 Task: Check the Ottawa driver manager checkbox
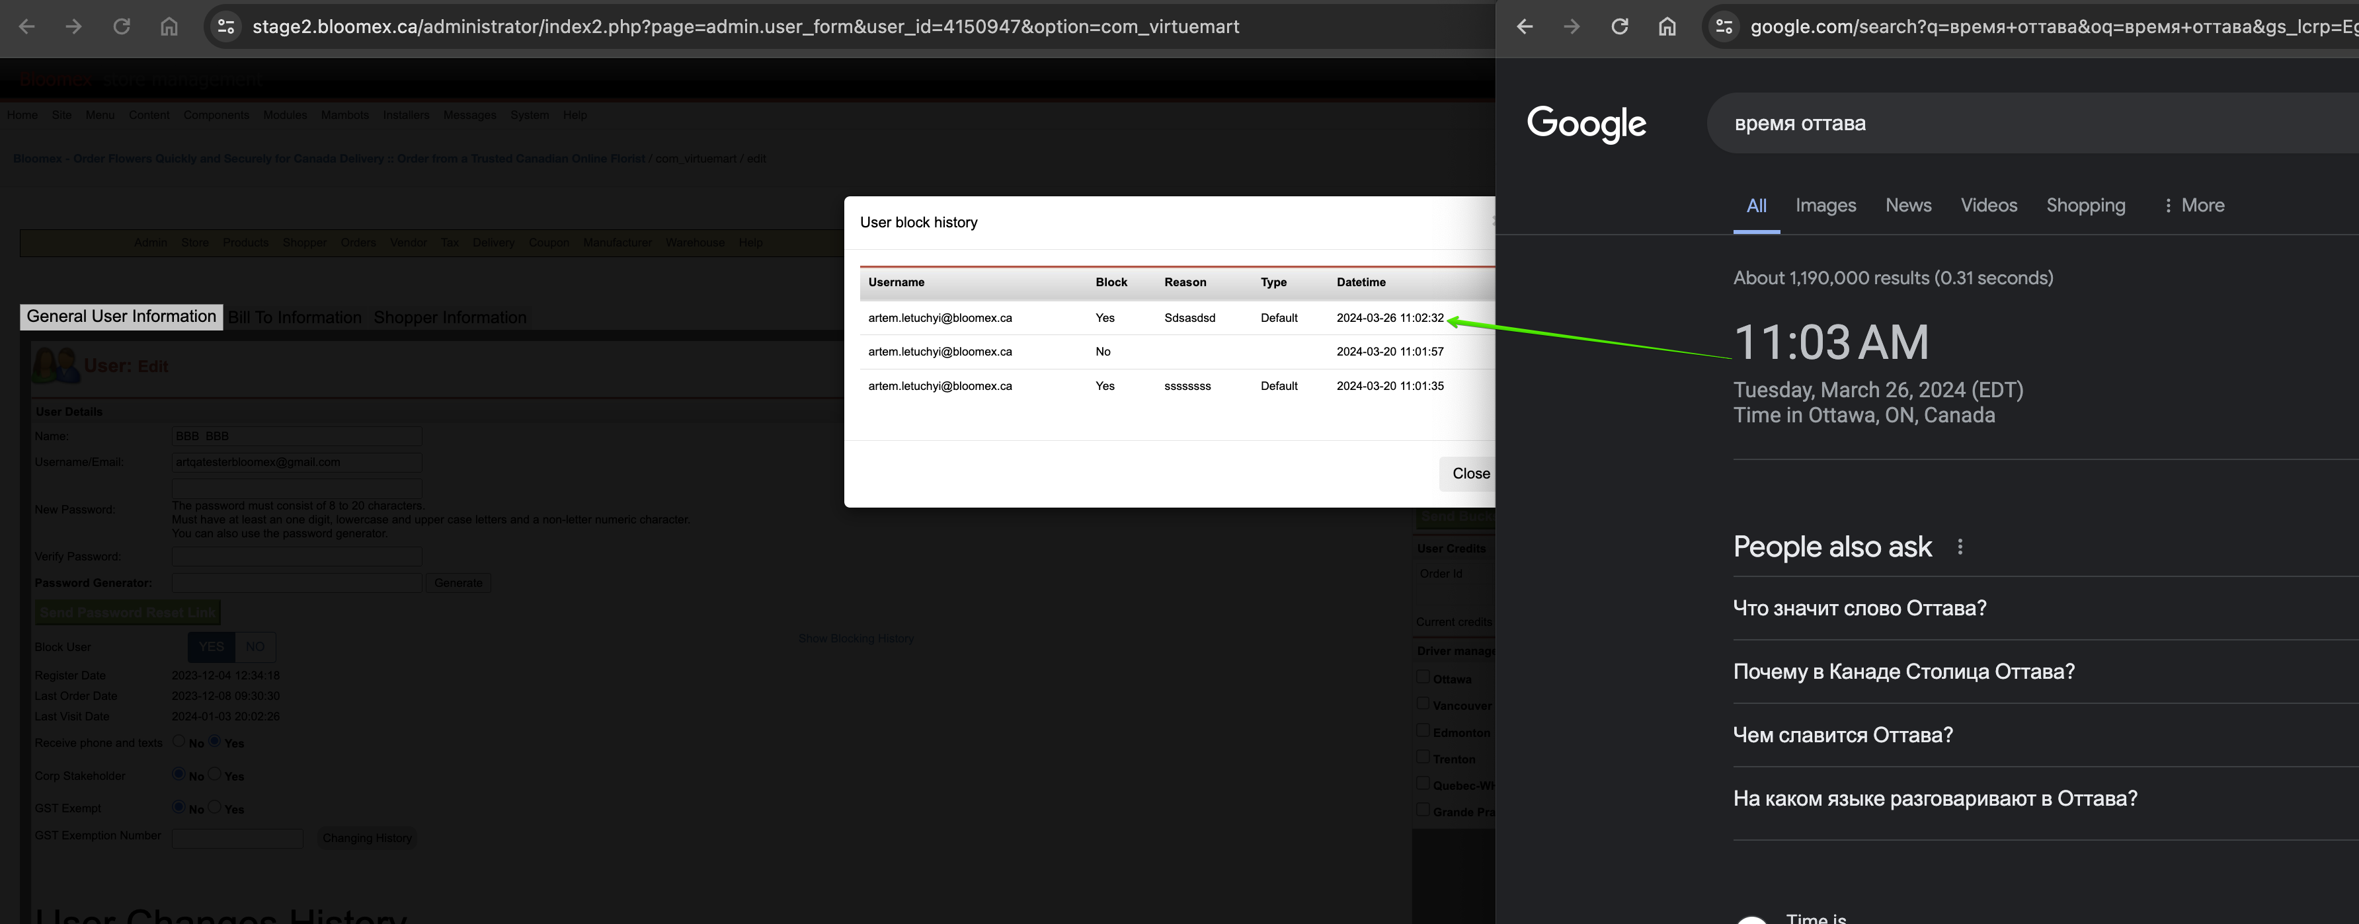tap(1422, 677)
